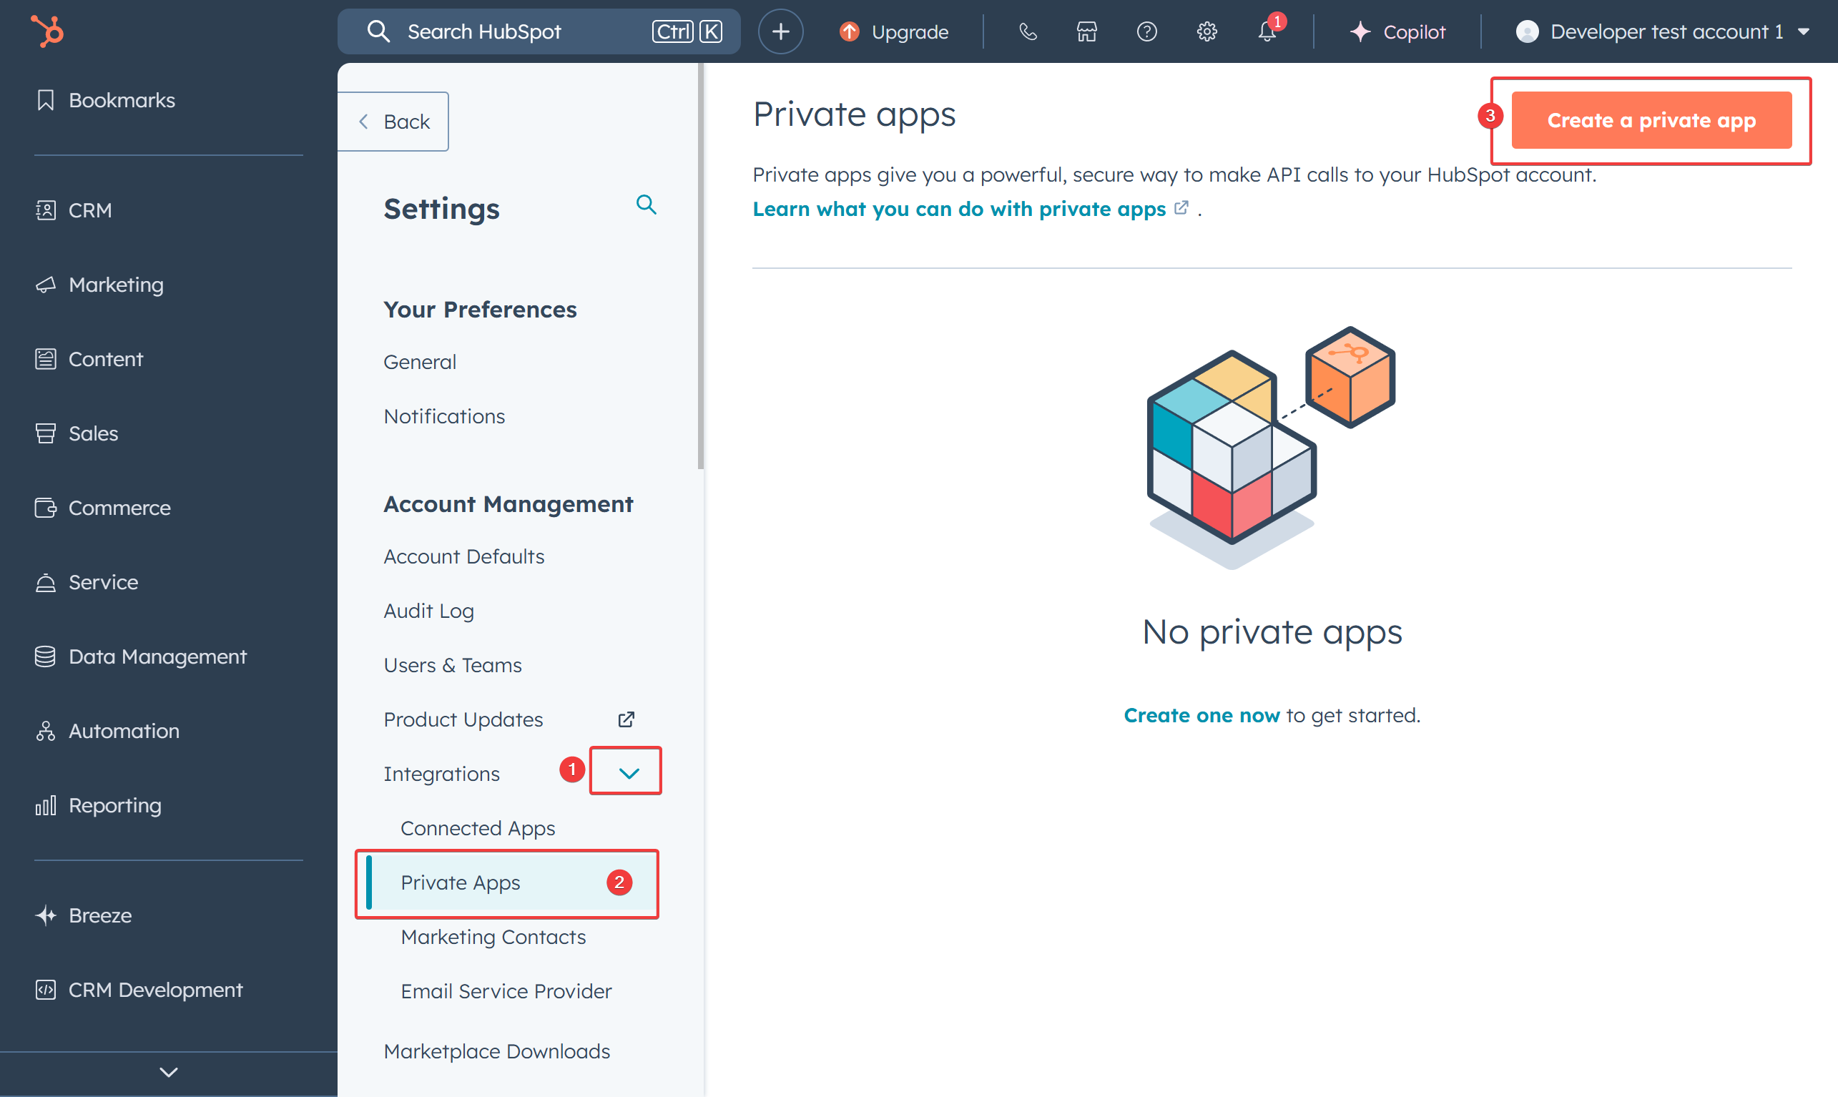The width and height of the screenshot is (1838, 1097).
Task: Click the Marketing megaphone icon
Action: (46, 285)
